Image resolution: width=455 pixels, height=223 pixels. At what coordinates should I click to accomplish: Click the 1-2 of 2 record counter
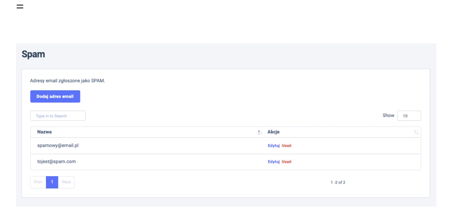tap(338, 182)
